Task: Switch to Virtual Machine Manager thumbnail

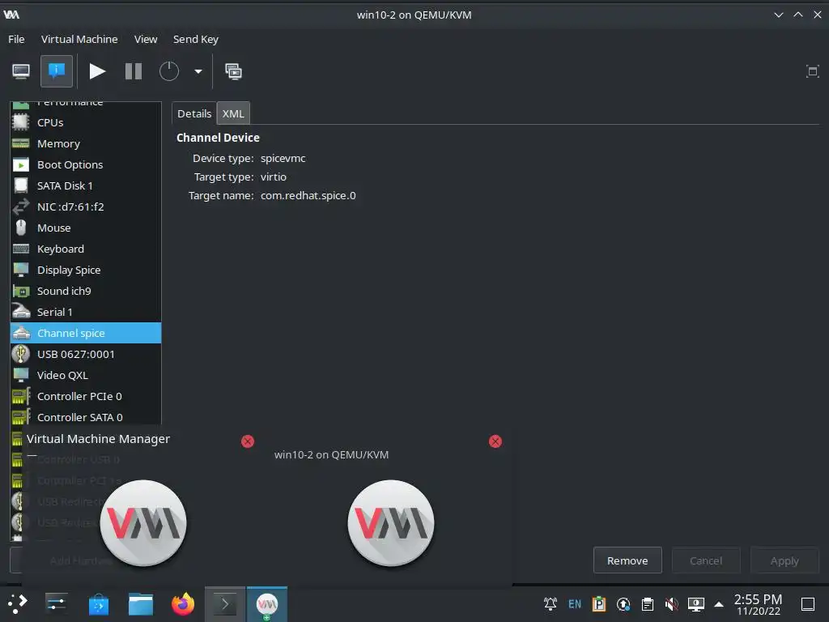Action: pyautogui.click(x=143, y=522)
